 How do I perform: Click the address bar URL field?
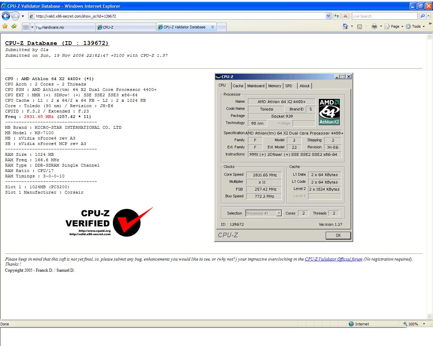pyautogui.click(x=177, y=16)
